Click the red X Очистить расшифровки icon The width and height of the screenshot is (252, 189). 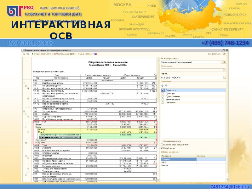coord(55,54)
